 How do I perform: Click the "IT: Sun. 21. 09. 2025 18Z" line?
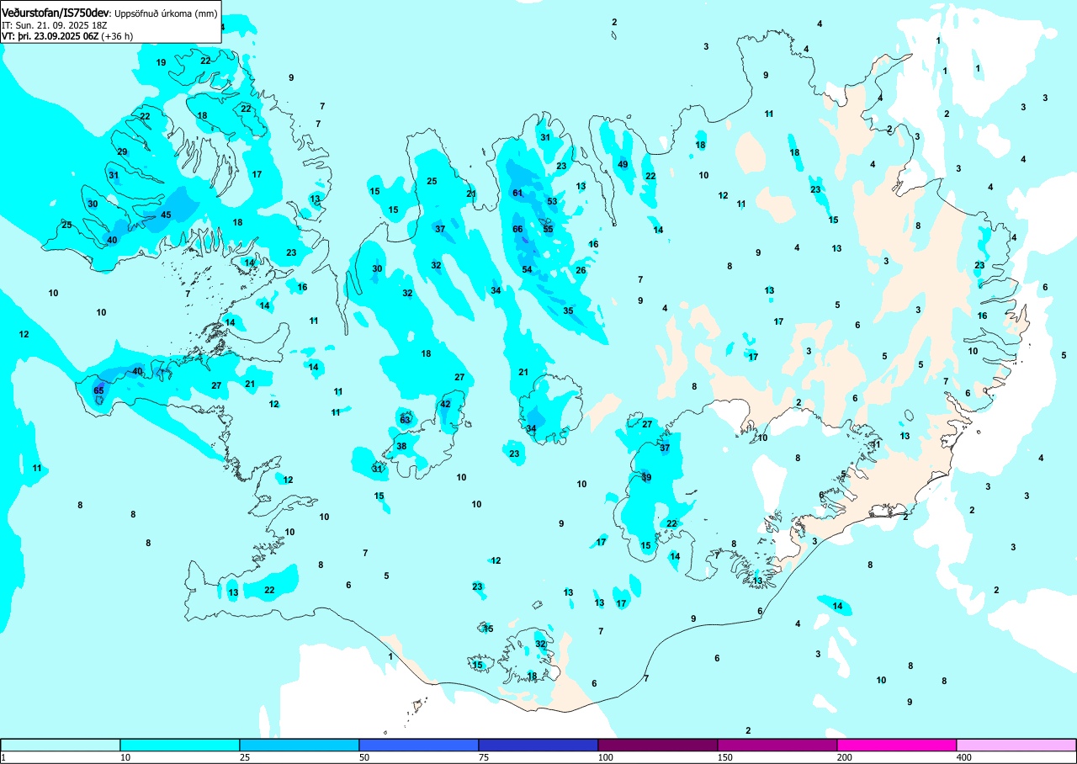(x=56, y=25)
